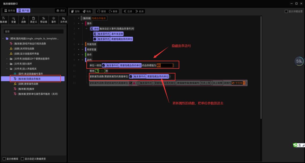Click the 撤销 undo button
This screenshot has height=163, width=305.
point(101,11)
